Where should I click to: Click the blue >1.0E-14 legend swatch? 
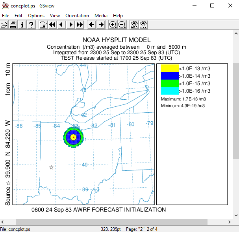(170, 76)
